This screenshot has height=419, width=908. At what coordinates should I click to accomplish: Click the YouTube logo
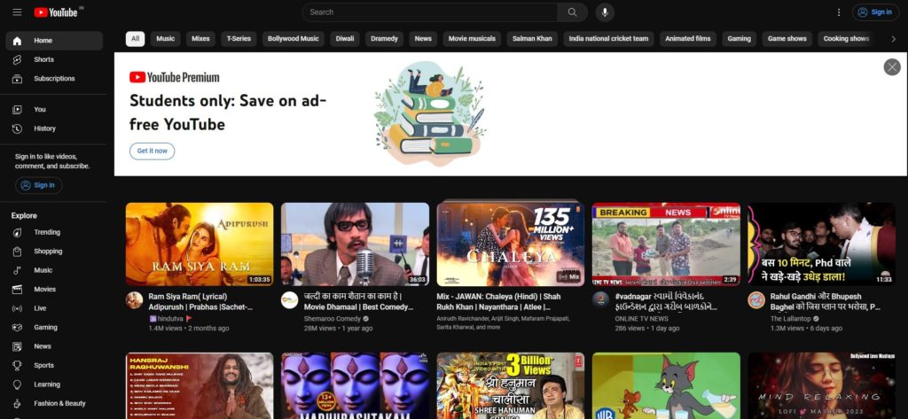tap(57, 12)
